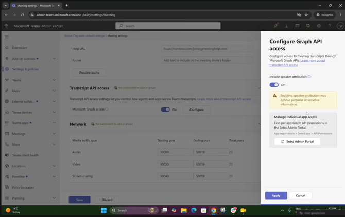Show info for Include speaker attribution
Viewport: 345px width, 217px height.
point(309,77)
